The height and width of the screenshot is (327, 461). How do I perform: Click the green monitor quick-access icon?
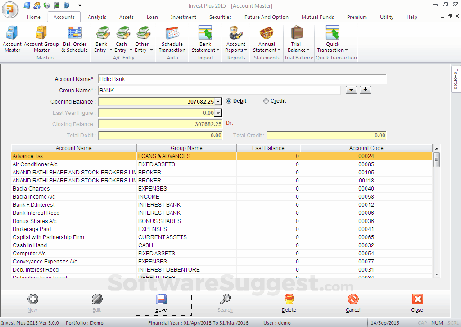56,5
